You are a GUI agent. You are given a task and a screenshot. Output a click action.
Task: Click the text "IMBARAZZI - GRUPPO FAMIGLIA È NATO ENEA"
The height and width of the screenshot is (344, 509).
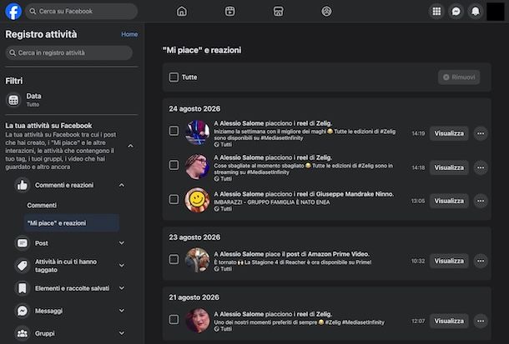pos(272,202)
